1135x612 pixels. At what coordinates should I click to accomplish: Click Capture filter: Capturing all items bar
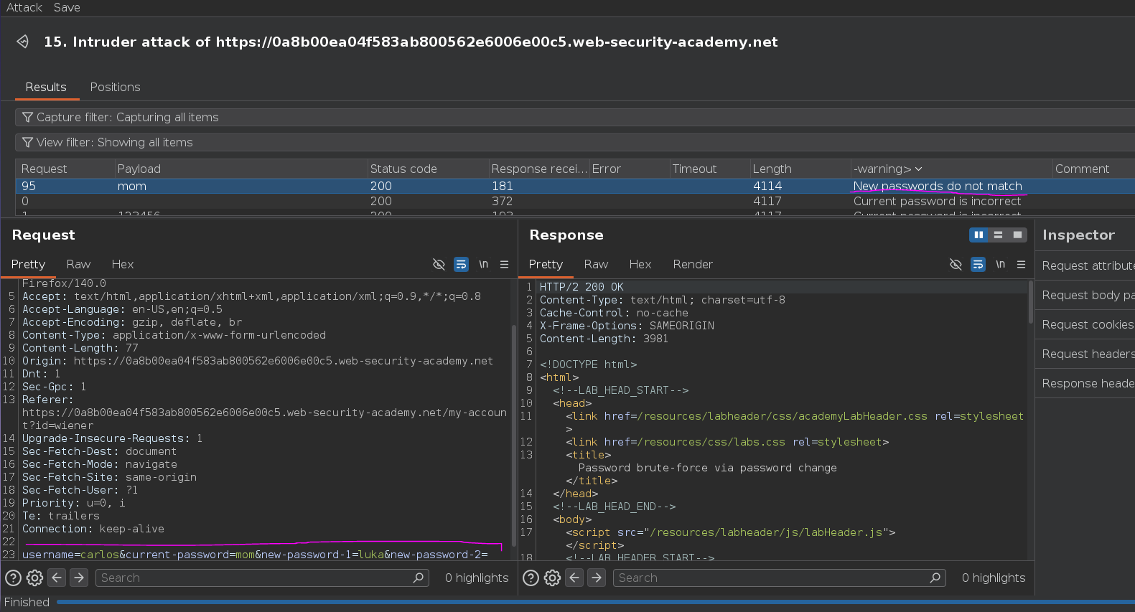point(574,117)
